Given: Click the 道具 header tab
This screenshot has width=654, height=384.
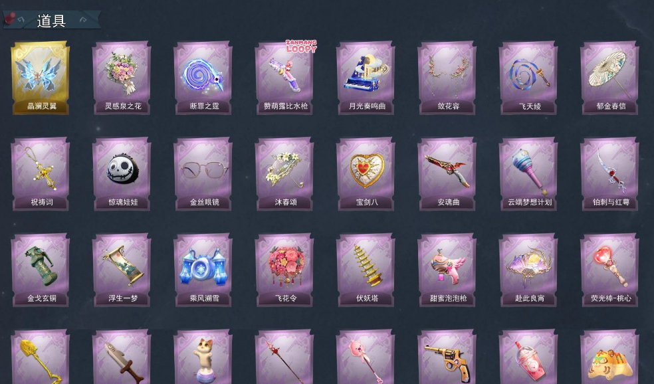Looking at the screenshot, I should pyautogui.click(x=51, y=21).
